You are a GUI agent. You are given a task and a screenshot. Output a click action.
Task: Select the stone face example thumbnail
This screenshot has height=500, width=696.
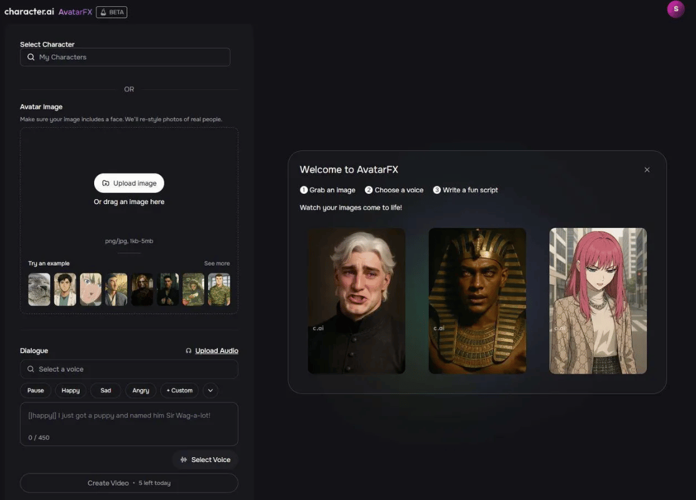coord(39,289)
